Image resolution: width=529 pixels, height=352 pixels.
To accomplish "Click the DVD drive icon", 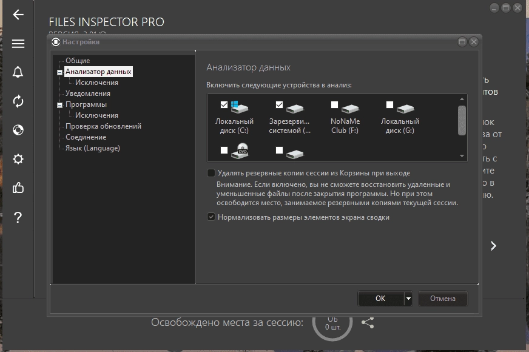I will (x=240, y=151).
